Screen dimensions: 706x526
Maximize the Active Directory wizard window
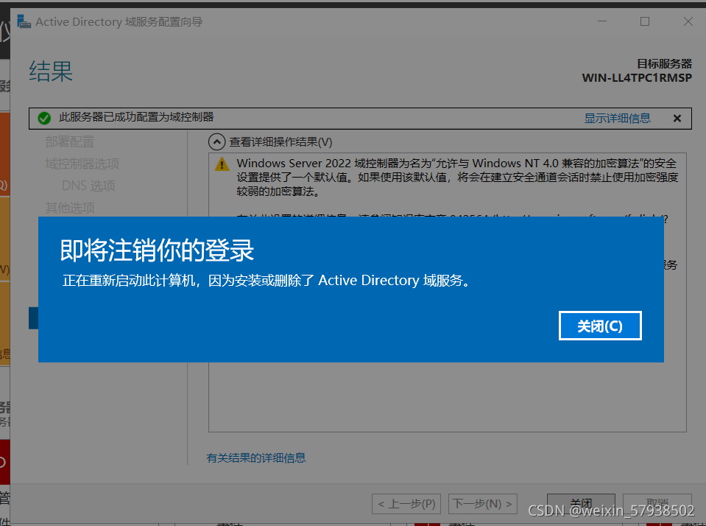[x=645, y=21]
